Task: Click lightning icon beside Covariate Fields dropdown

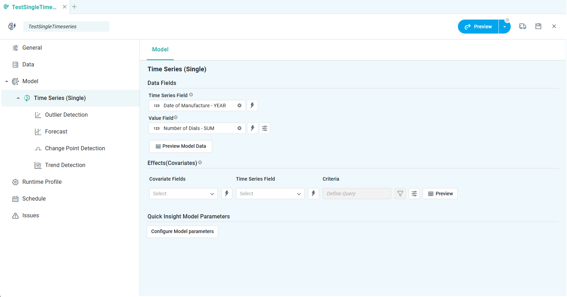Action: pyautogui.click(x=227, y=194)
